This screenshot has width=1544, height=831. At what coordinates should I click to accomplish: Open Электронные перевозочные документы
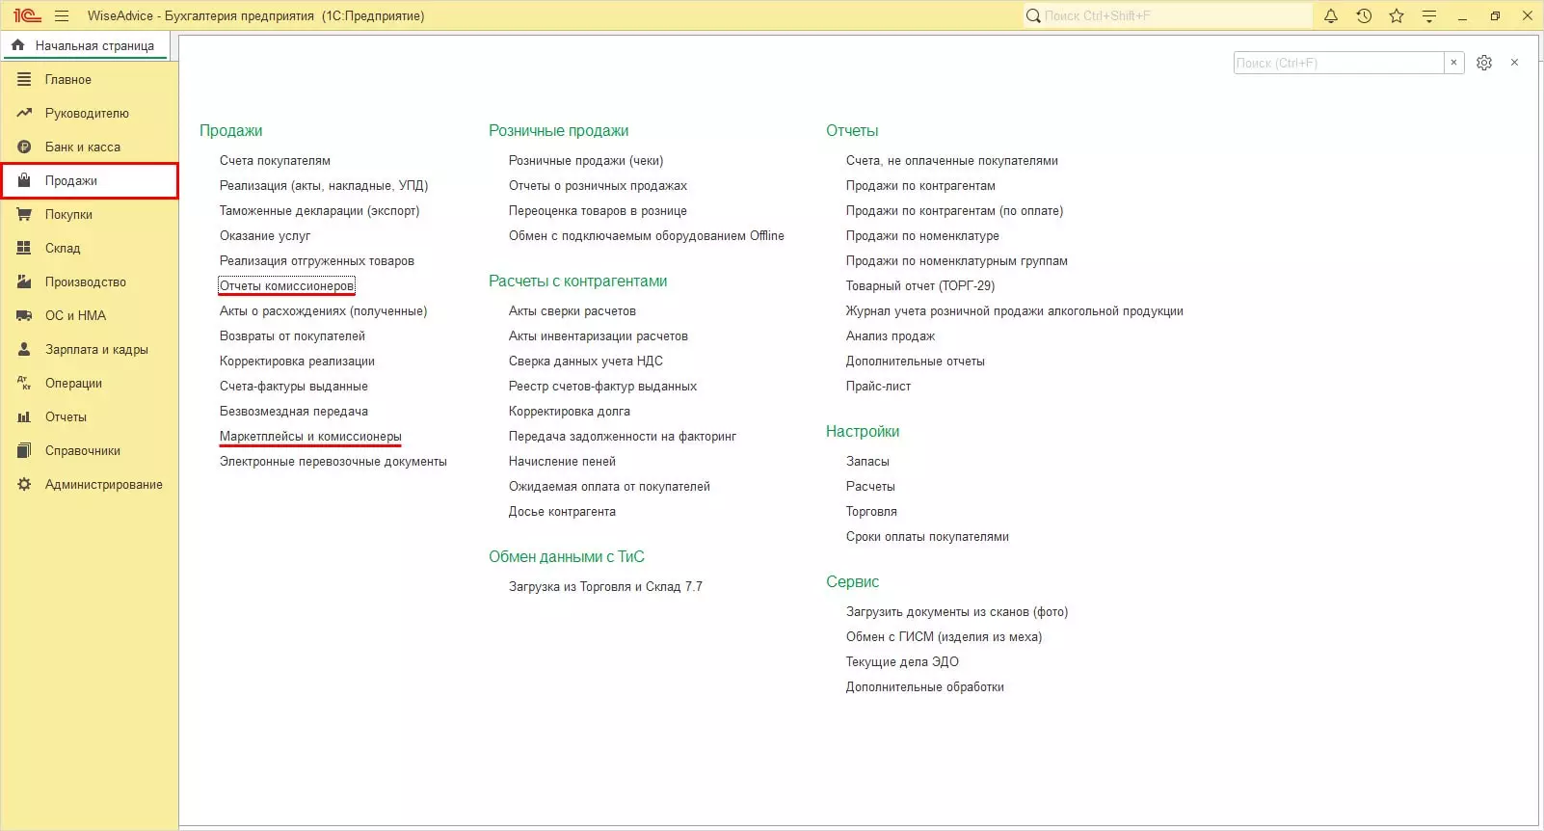(x=333, y=461)
